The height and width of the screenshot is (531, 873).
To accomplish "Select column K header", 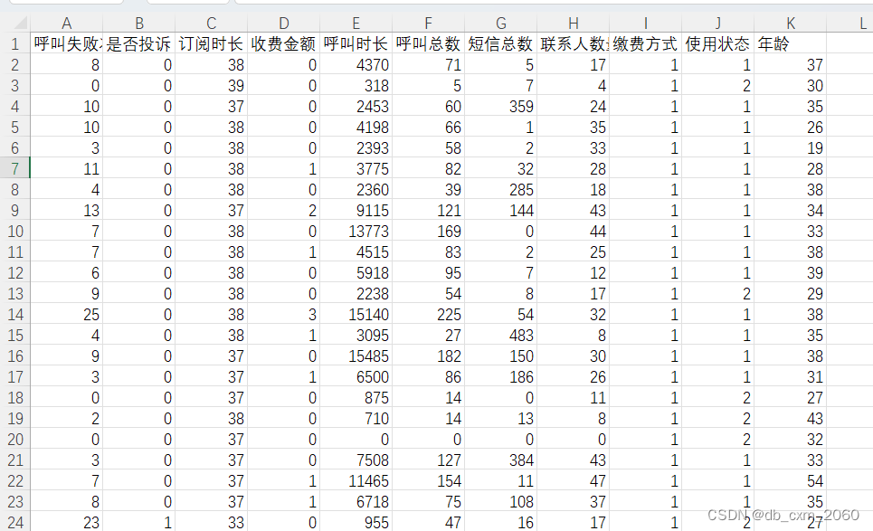I will (790, 24).
